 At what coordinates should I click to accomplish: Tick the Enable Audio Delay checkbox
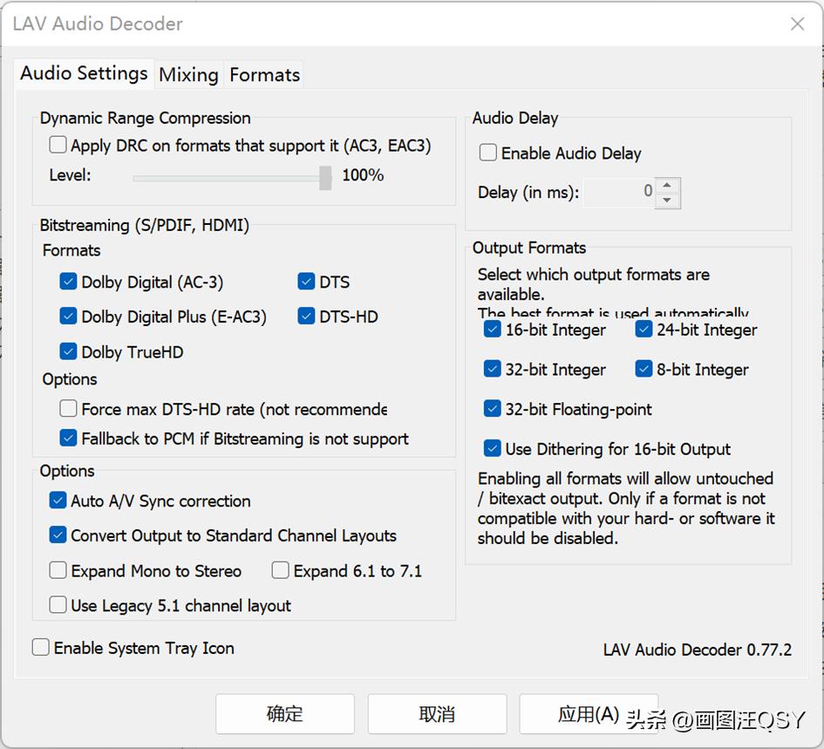point(488,153)
